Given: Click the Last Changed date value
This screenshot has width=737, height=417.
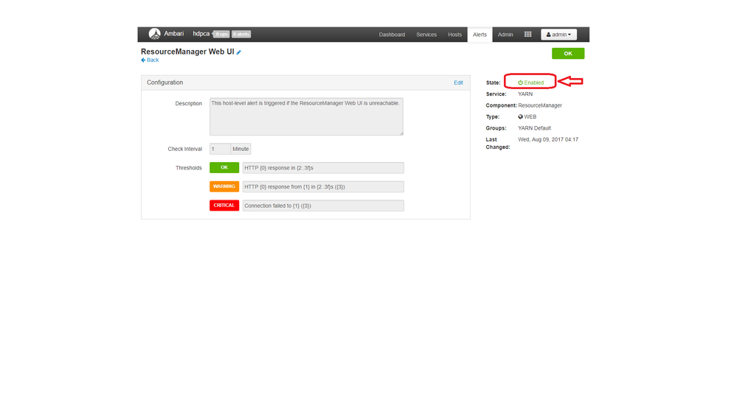Looking at the screenshot, I should point(548,139).
